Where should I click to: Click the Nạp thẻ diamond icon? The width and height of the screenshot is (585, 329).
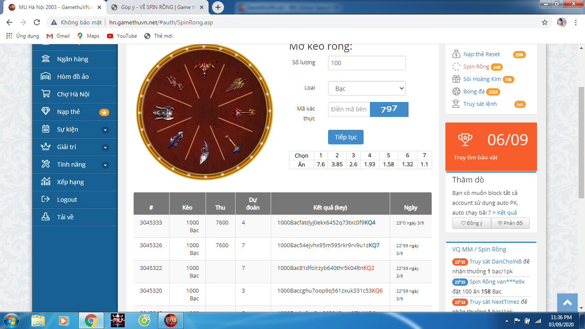tap(45, 112)
